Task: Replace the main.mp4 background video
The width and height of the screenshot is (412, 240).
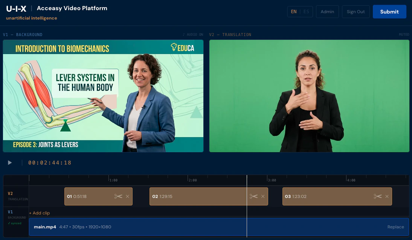Action: pos(395,227)
